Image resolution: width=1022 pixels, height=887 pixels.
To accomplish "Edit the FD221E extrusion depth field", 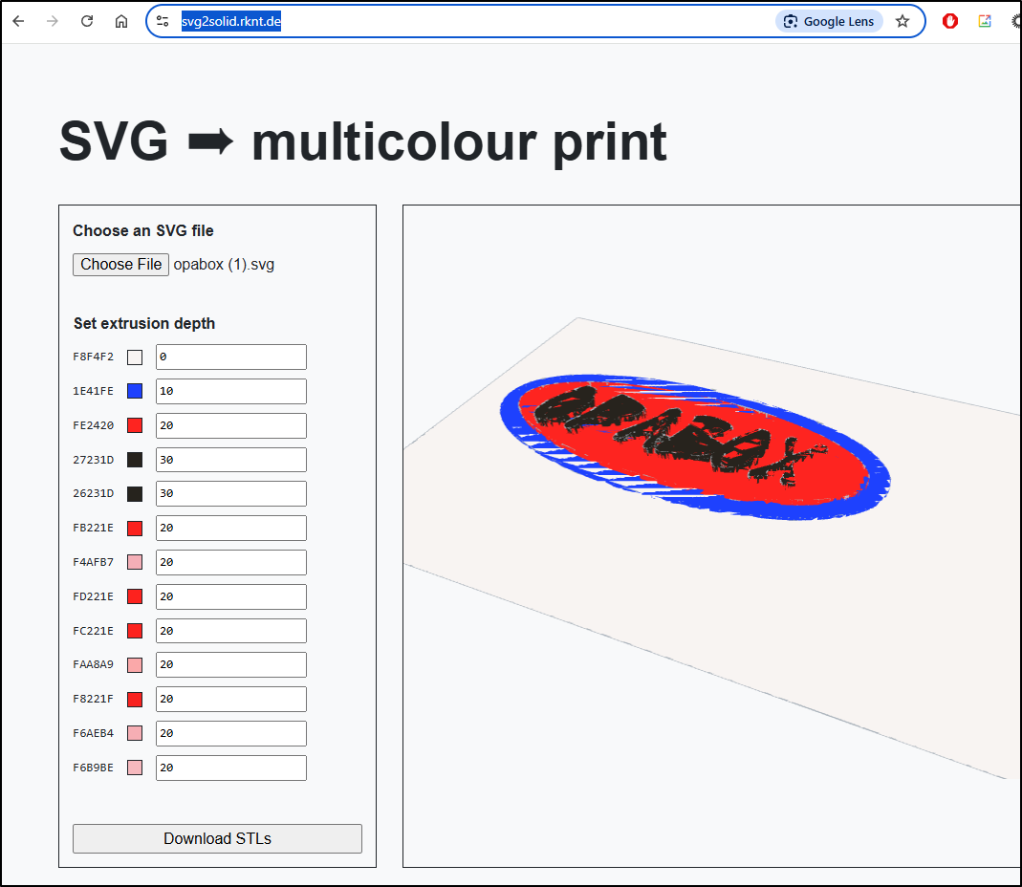I will click(230, 596).
